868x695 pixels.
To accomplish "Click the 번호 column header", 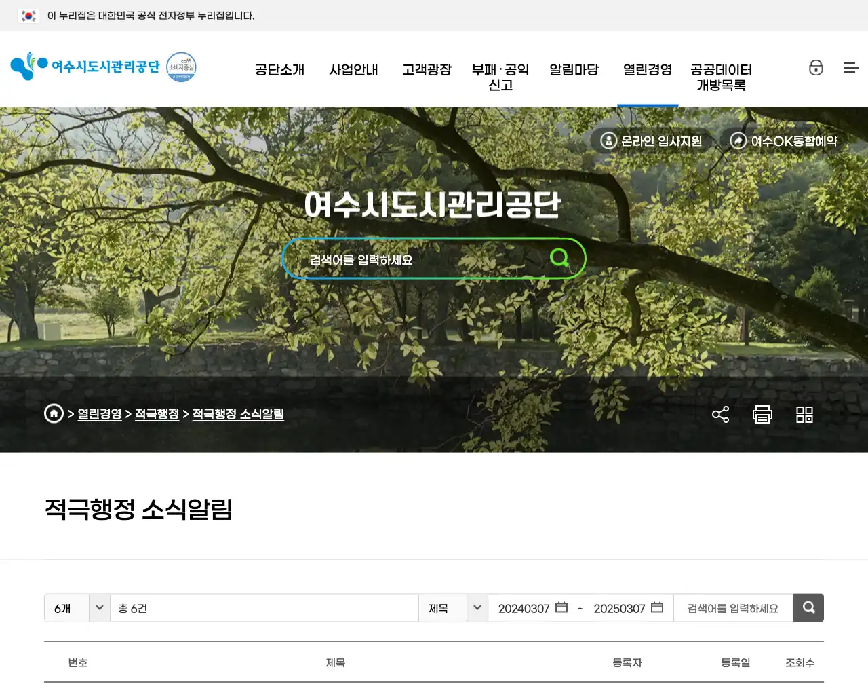I will [x=78, y=662].
